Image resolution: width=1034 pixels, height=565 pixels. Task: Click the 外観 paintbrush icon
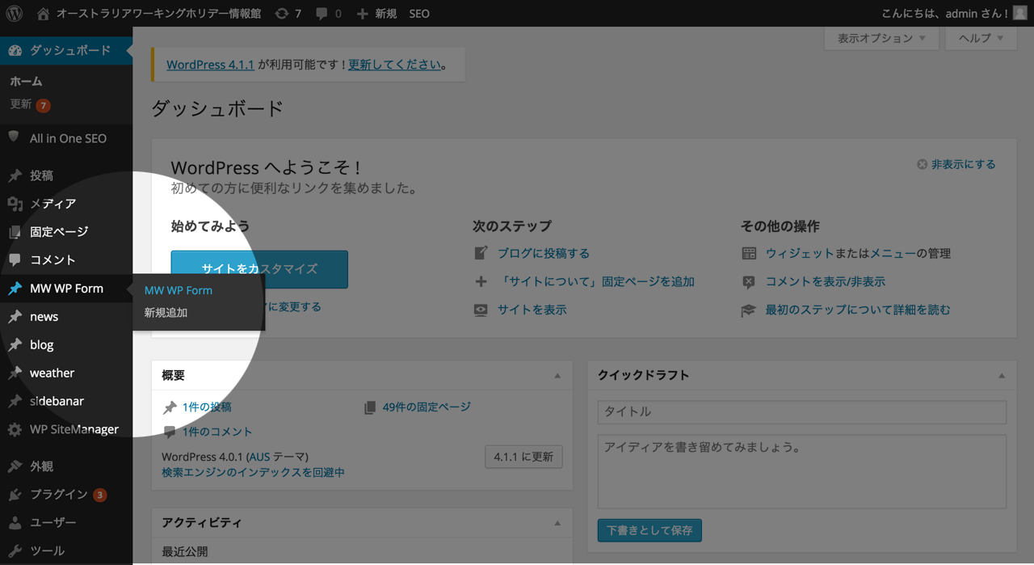[x=15, y=466]
